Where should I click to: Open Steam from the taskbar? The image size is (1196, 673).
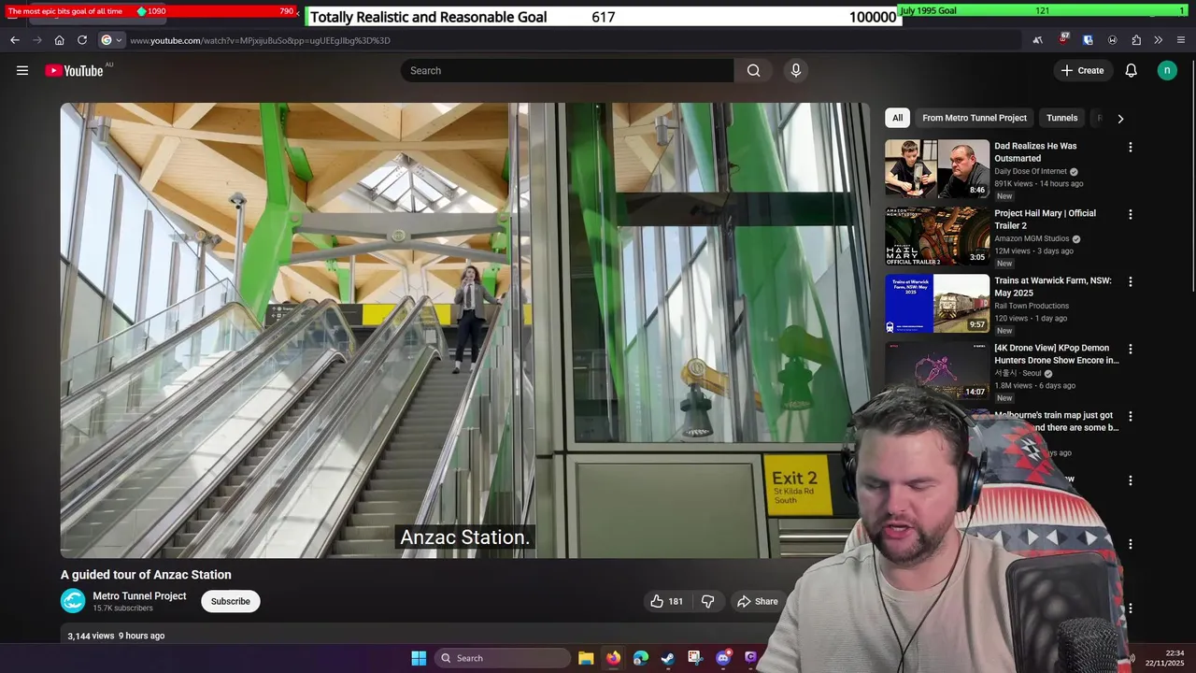tap(668, 658)
